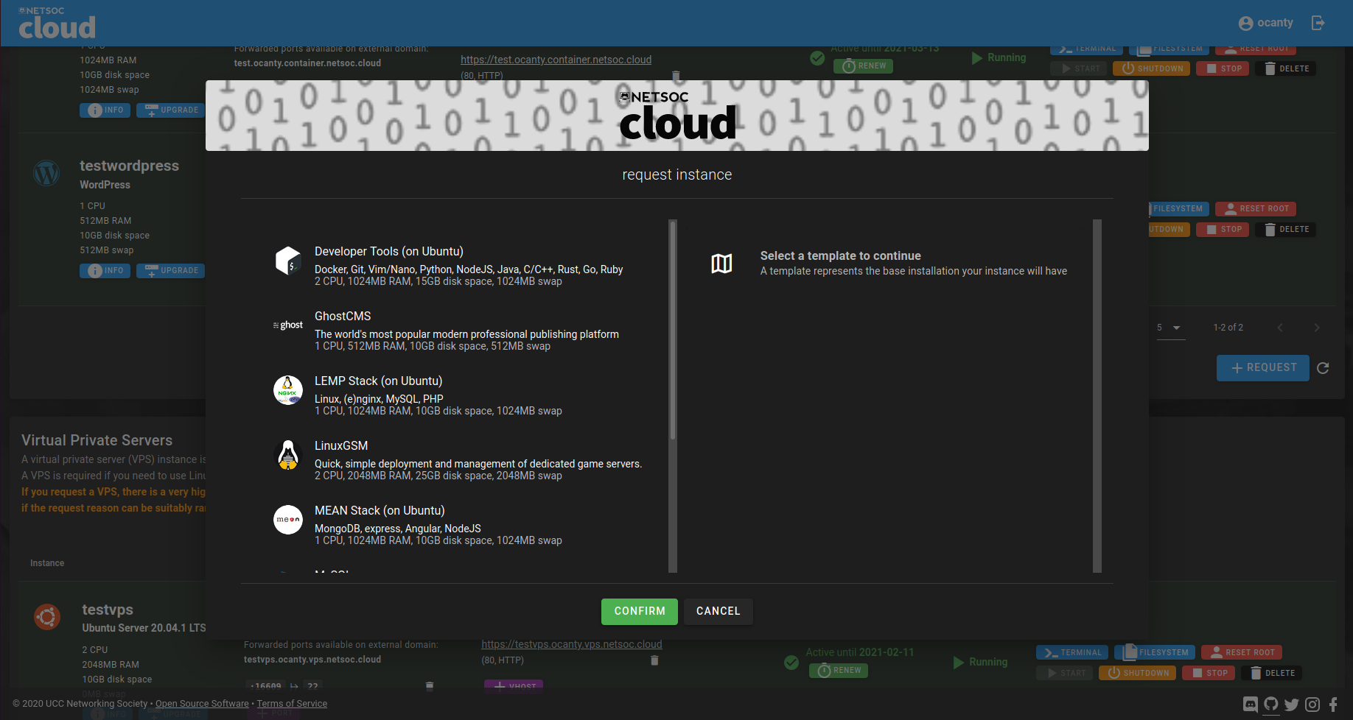Viewport: 1353px width, 720px height.
Task: Open the Terminal for testvps
Action: click(1073, 653)
